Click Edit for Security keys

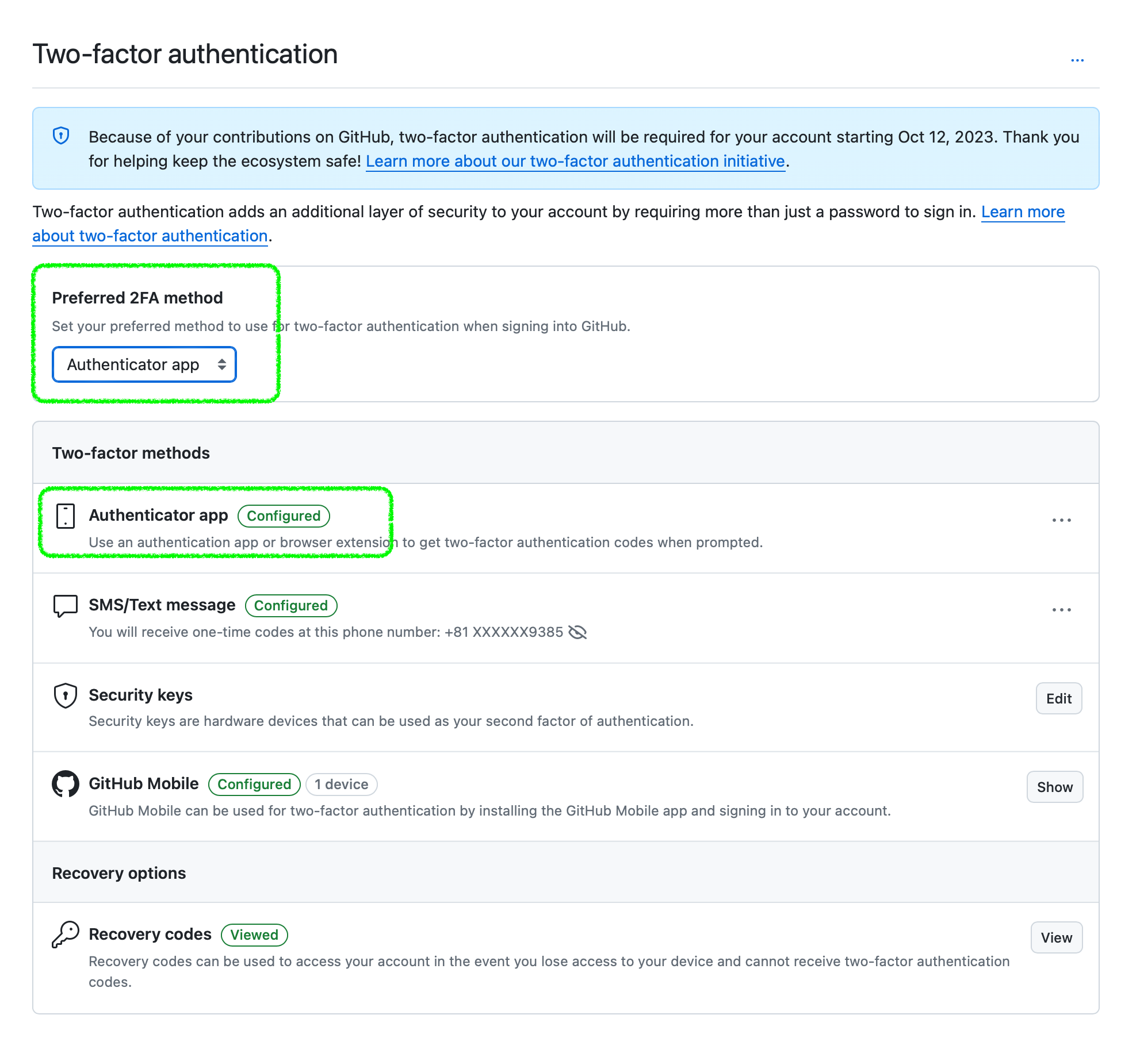pos(1058,698)
